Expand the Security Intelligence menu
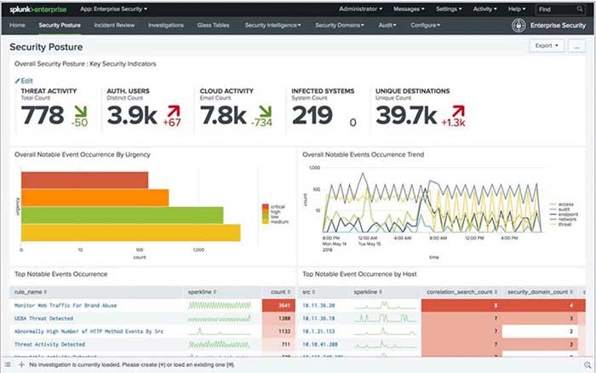596x373 pixels. 273,25
